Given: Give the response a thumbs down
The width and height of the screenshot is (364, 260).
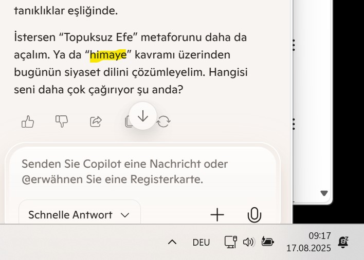Looking at the screenshot, I should pyautogui.click(x=62, y=121).
